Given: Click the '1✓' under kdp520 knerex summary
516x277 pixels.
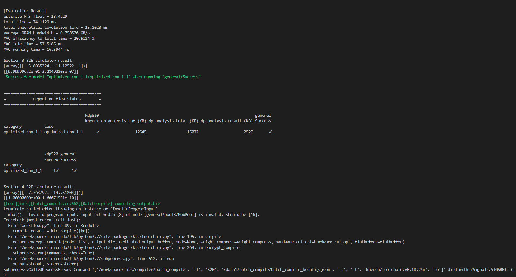Looking at the screenshot, I should [x=56, y=171].
